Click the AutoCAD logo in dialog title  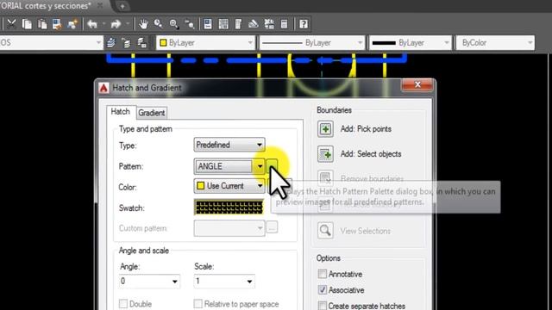(x=103, y=88)
